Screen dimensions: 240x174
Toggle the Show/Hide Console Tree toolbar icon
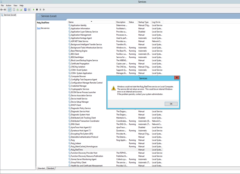pos(9,10)
